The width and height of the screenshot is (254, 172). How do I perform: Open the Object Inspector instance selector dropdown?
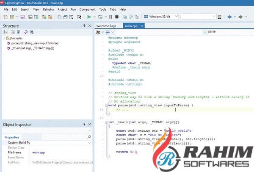coord(90,130)
